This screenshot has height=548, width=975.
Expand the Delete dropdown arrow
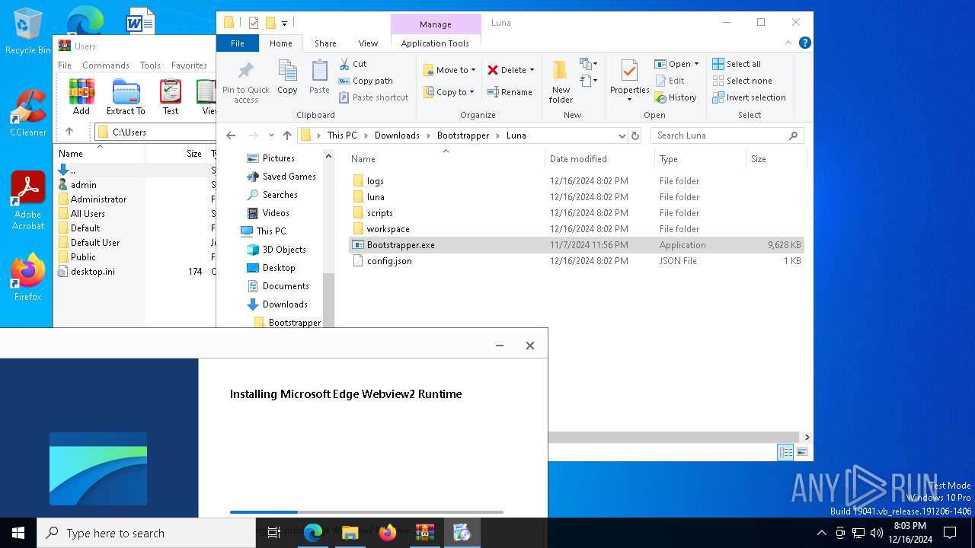coord(532,70)
